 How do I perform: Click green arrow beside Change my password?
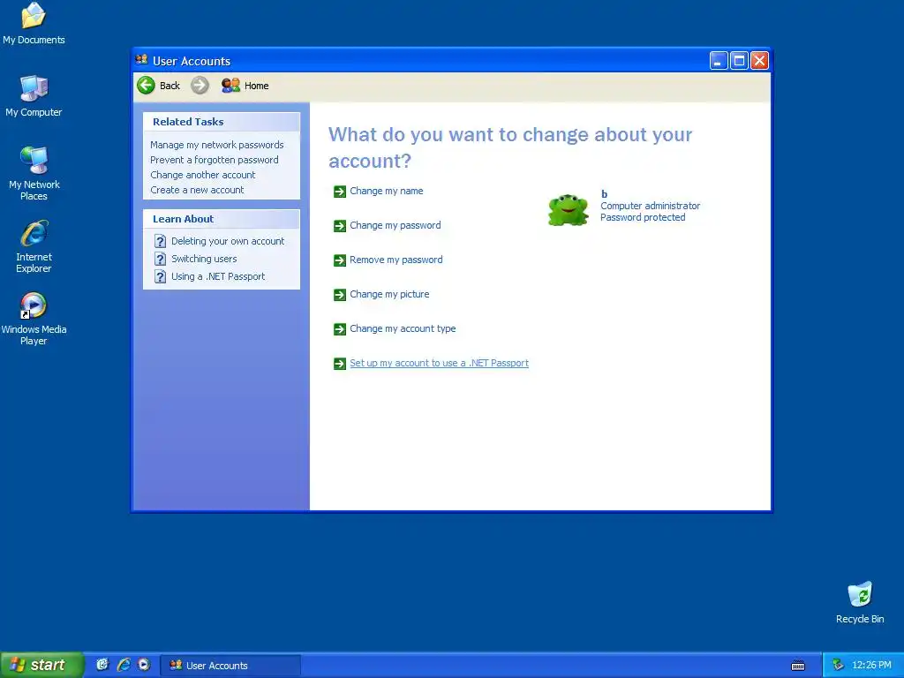coord(340,226)
